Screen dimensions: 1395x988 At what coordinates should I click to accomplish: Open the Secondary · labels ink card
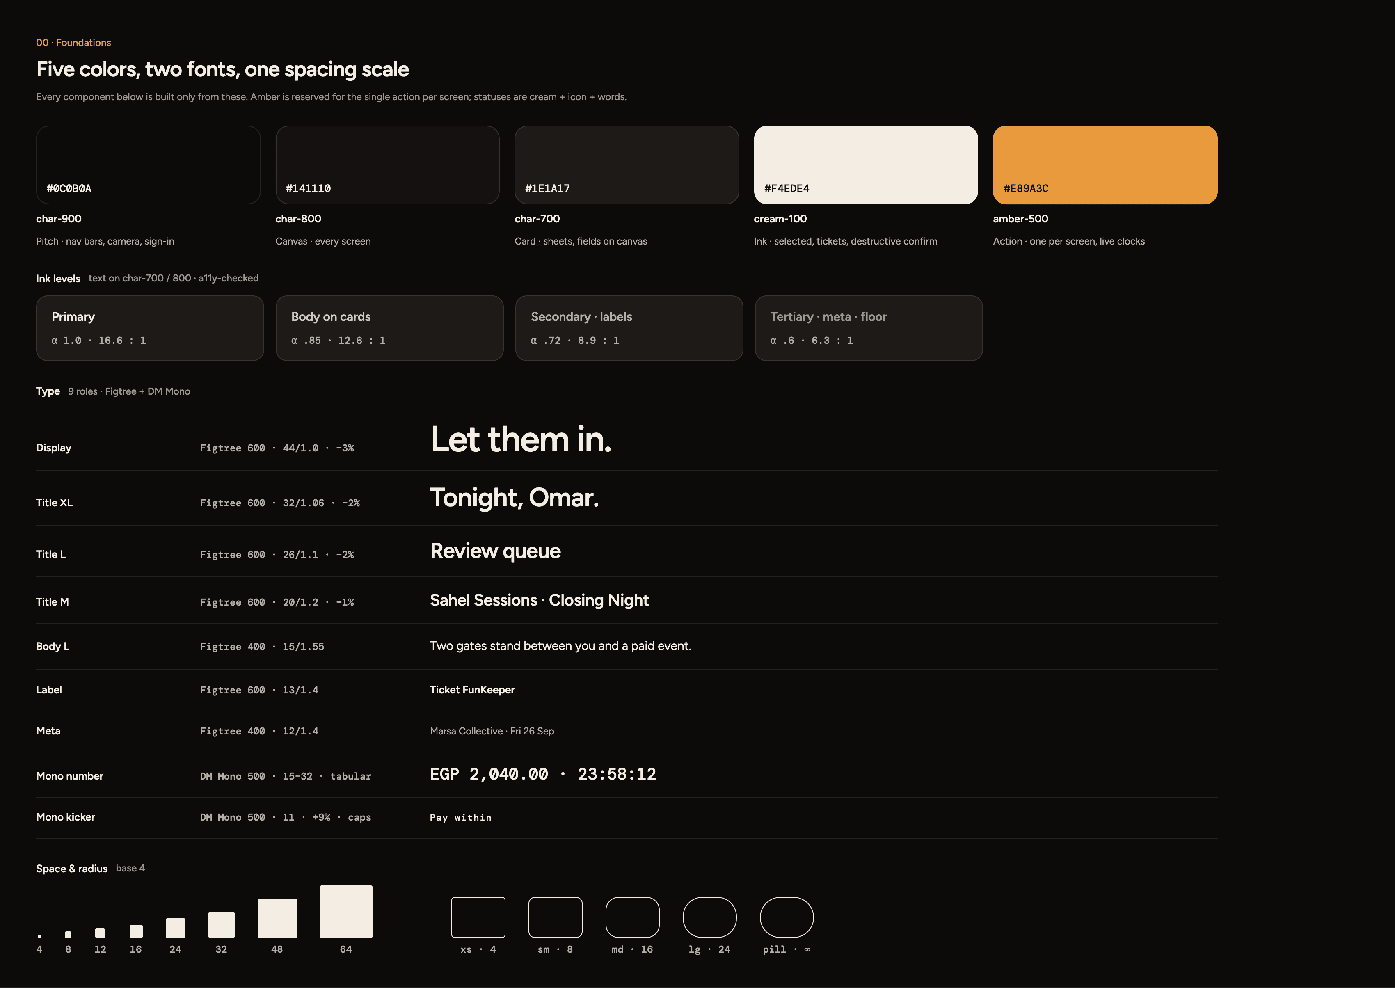click(629, 329)
